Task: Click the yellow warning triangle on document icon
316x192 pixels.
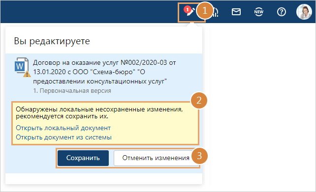Action: click(27, 74)
